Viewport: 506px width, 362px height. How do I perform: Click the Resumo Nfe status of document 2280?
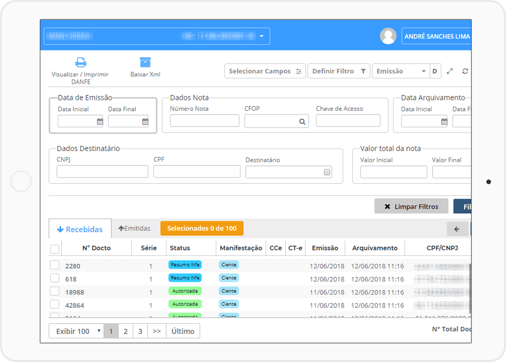185,265
